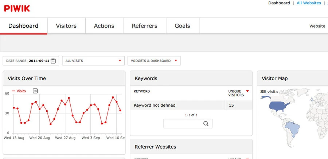Click the All Websites link
The image size is (328, 159).
309,3
